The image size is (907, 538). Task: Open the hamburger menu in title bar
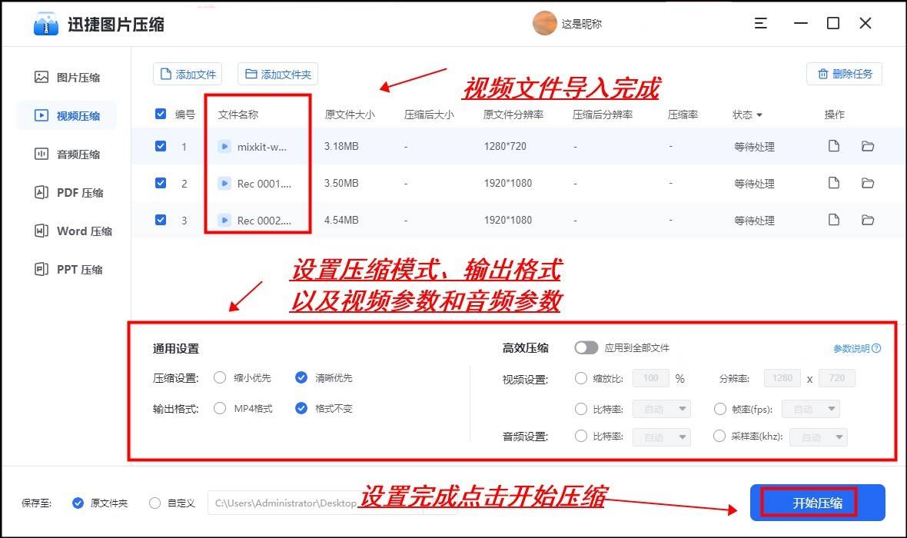tap(760, 23)
